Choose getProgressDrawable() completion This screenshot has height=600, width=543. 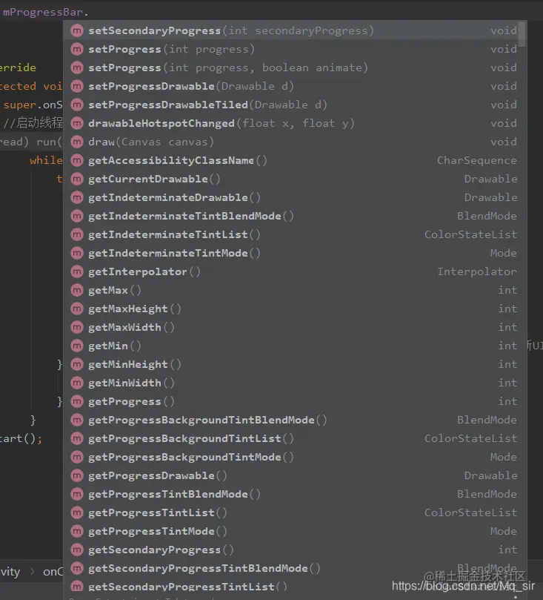(293, 475)
